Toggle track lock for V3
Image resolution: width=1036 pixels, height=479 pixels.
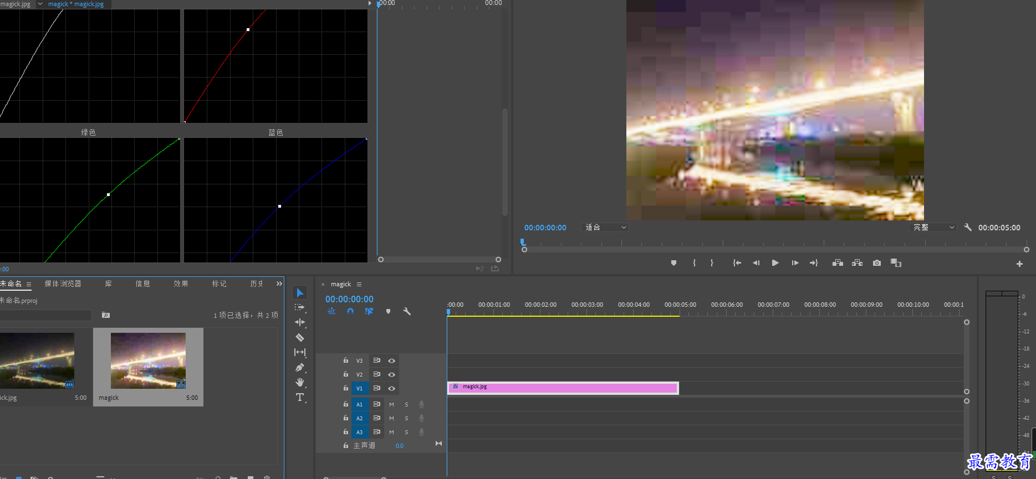(346, 360)
